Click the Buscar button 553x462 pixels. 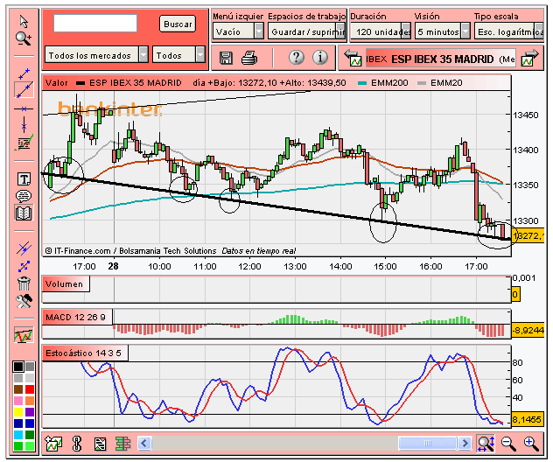click(178, 24)
